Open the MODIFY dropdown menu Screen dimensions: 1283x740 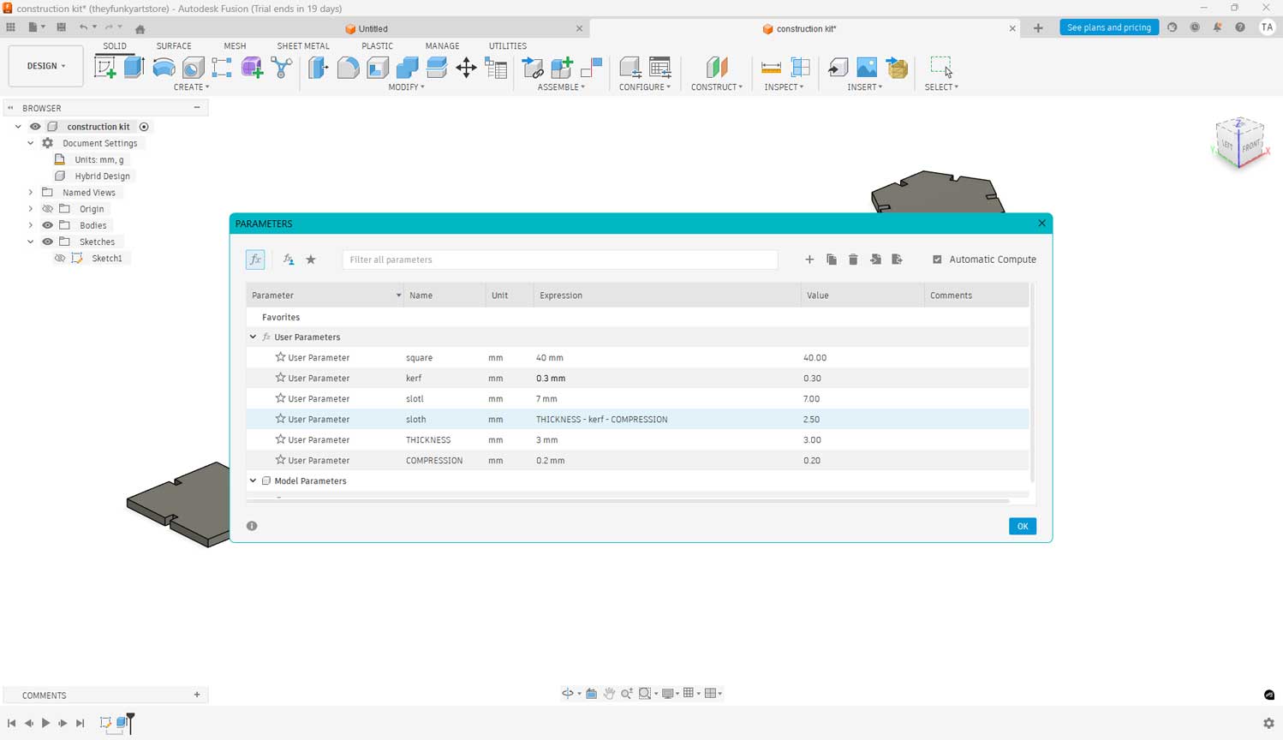click(x=406, y=87)
